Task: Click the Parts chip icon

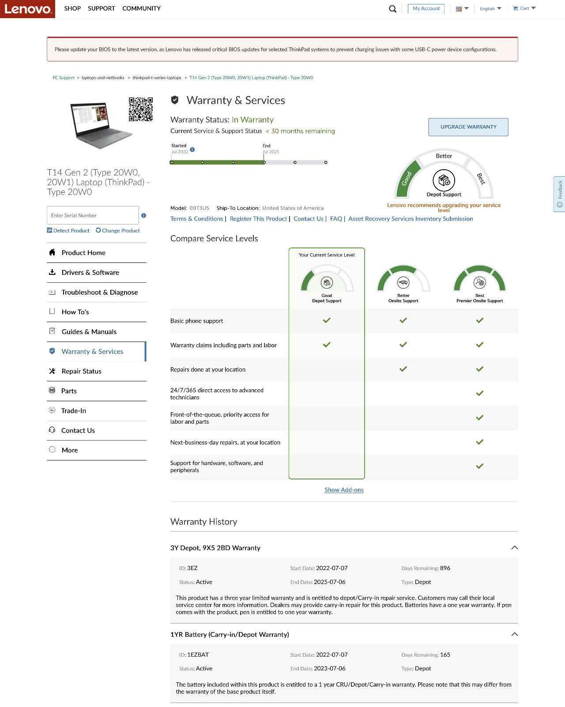Action: (52, 390)
